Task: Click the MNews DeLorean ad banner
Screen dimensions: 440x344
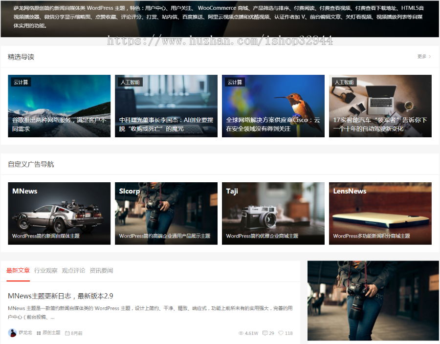Action: tap(59, 213)
